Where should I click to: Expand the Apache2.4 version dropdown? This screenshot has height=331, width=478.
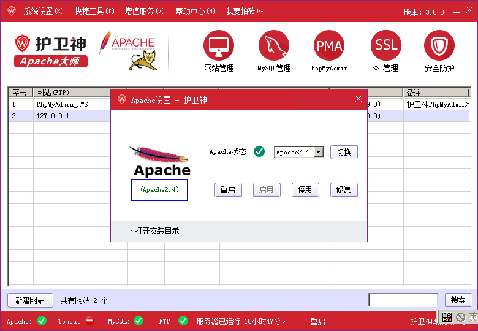pyautogui.click(x=318, y=152)
